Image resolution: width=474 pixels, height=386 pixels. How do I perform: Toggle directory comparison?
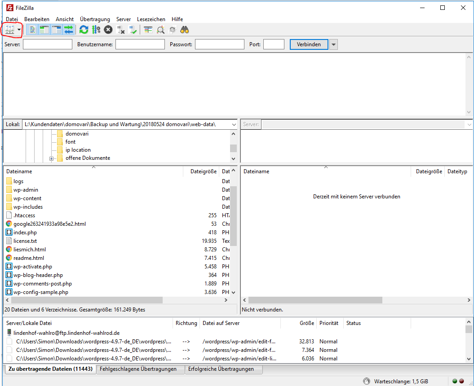(160, 30)
